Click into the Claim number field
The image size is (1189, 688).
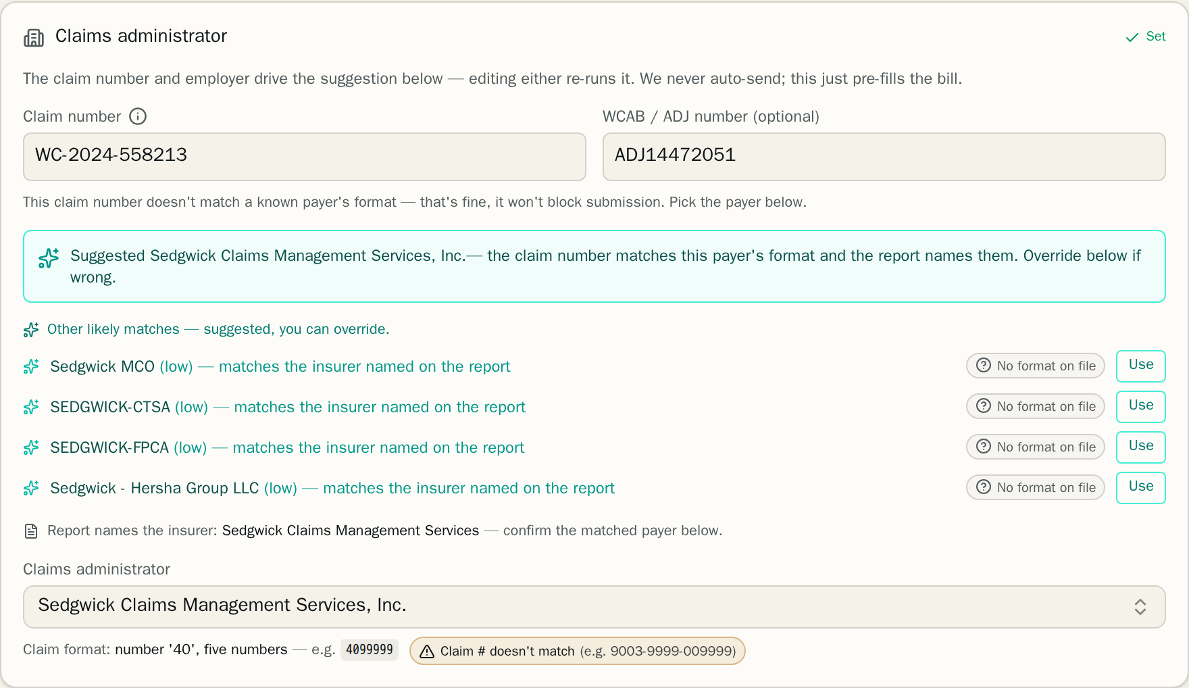305,157
